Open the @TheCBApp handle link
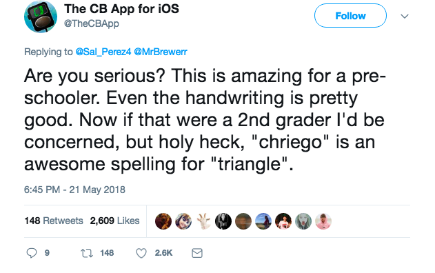This screenshot has width=435, height=273. 92,24
